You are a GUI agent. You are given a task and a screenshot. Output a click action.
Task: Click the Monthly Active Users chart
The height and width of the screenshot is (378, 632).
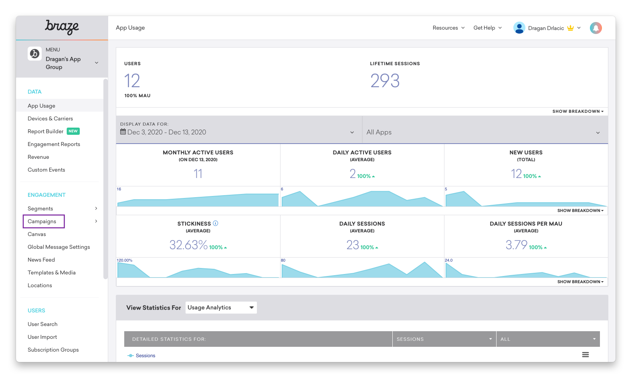(x=198, y=196)
